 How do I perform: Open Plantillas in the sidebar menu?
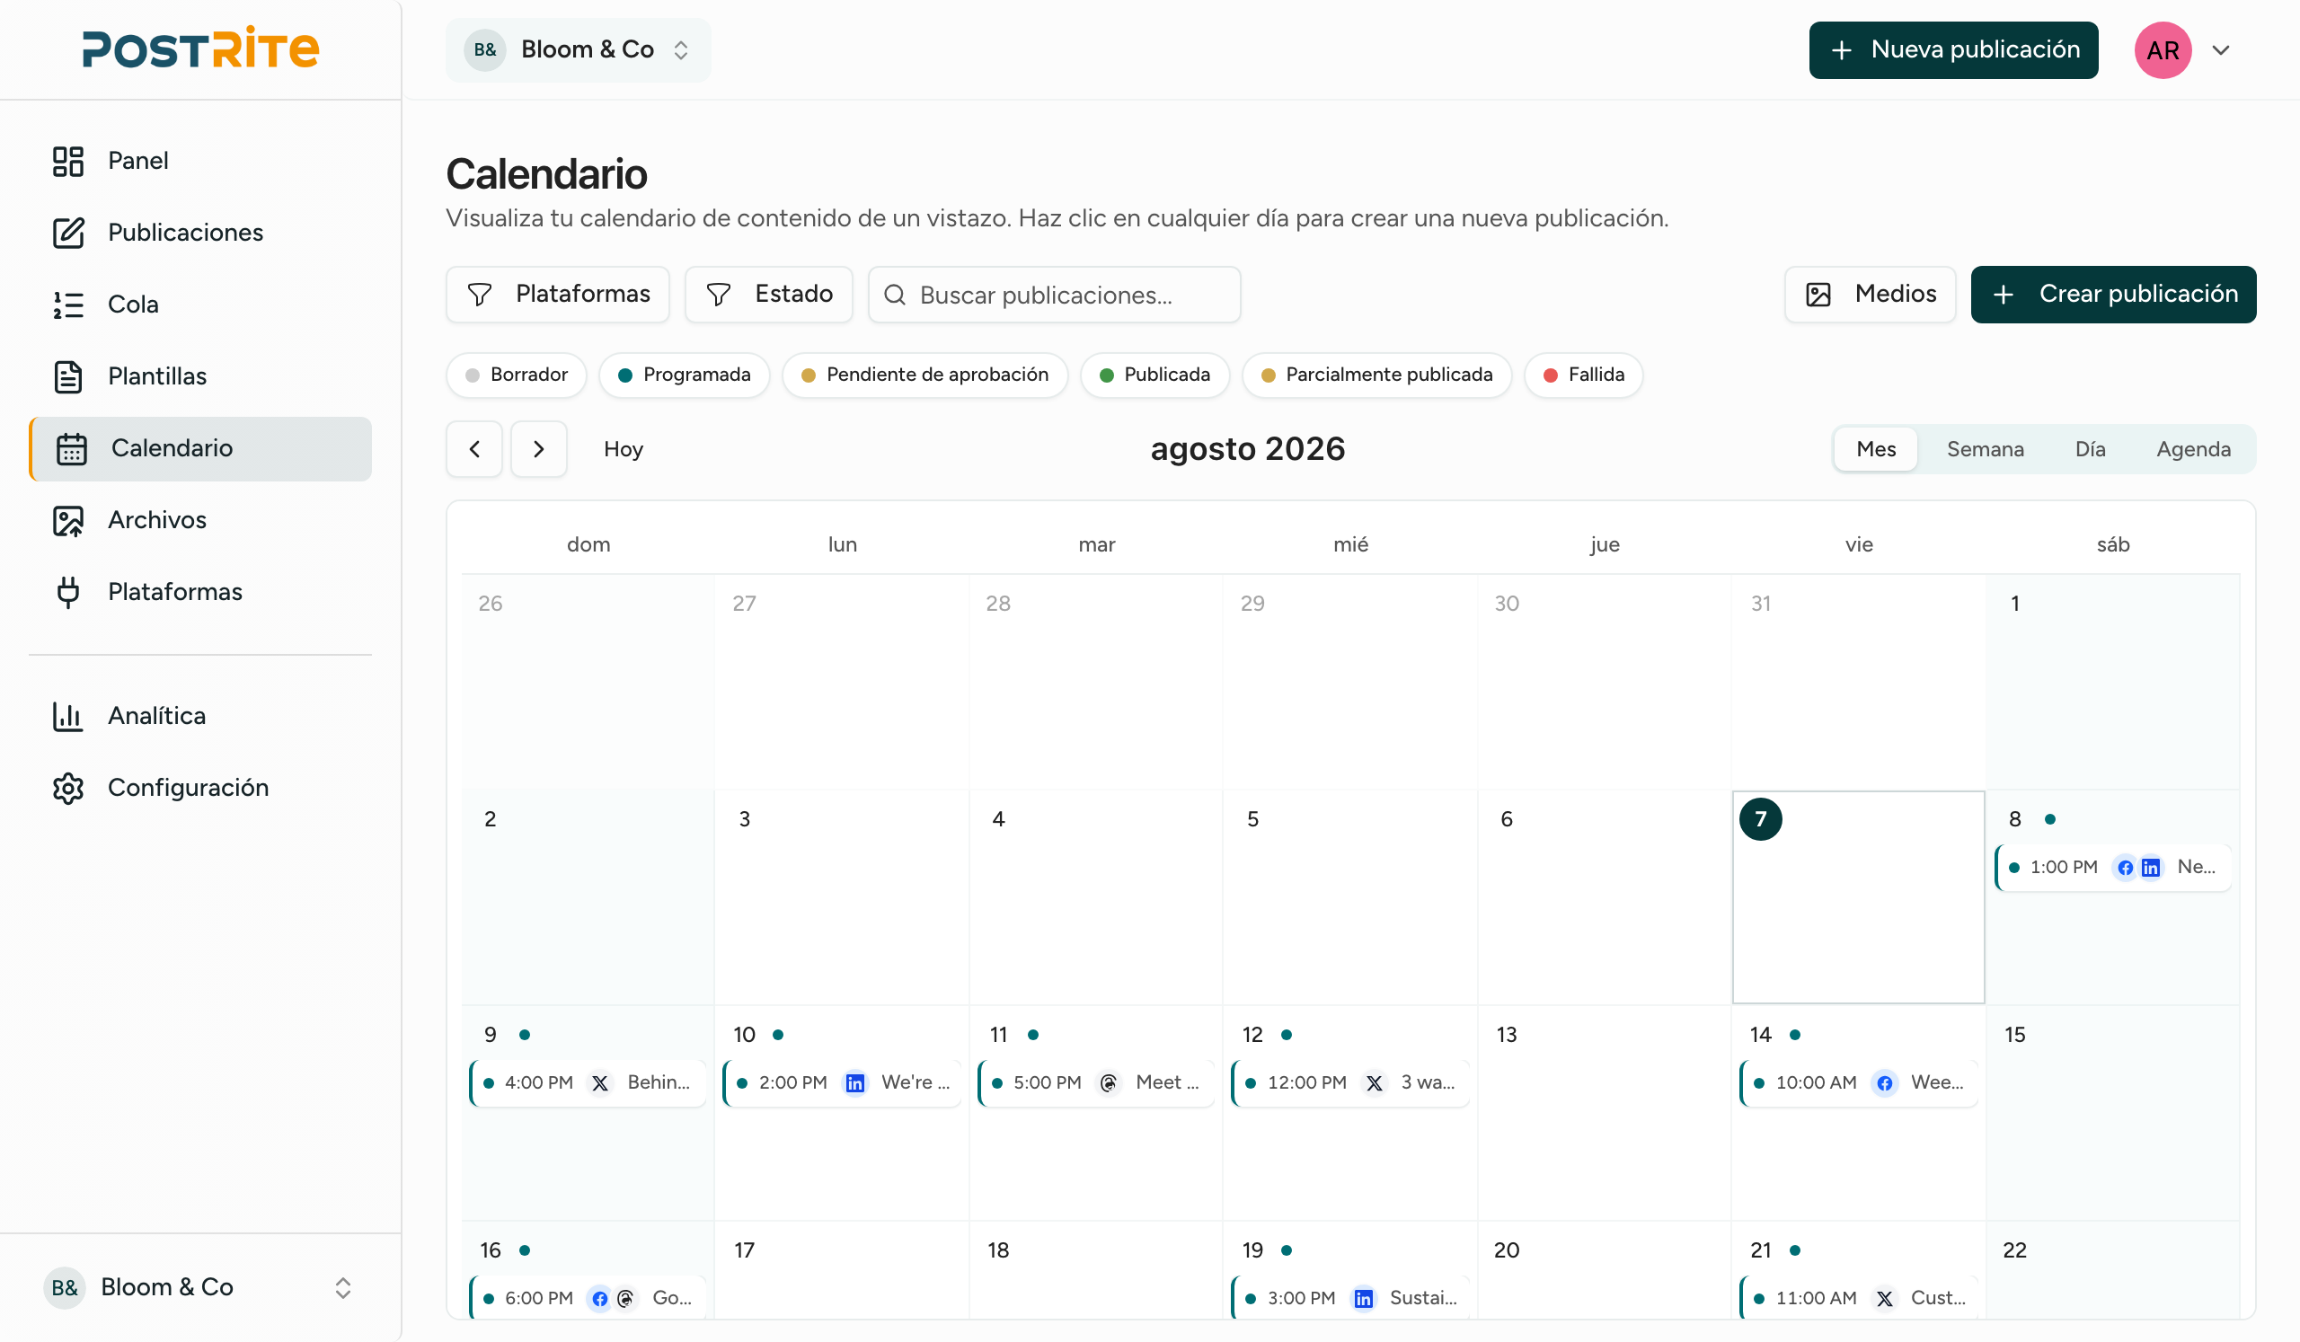(199, 376)
